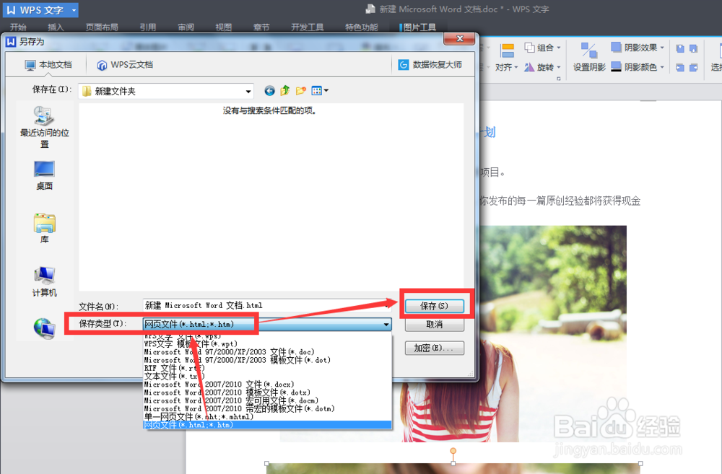Nudge shadow left icon

point(680,68)
